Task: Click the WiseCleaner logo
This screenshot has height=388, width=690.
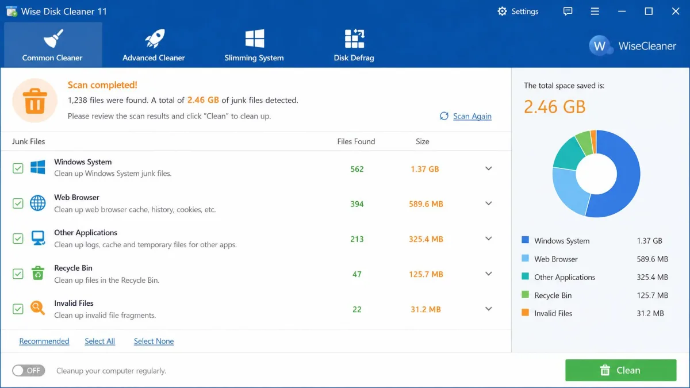Action: (632, 46)
